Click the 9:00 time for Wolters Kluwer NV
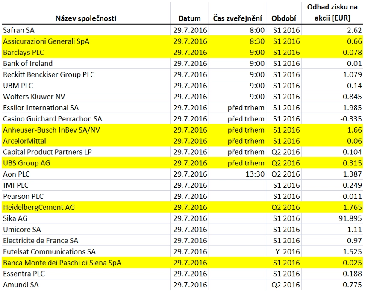The height and width of the screenshot is (292, 365). [257, 97]
